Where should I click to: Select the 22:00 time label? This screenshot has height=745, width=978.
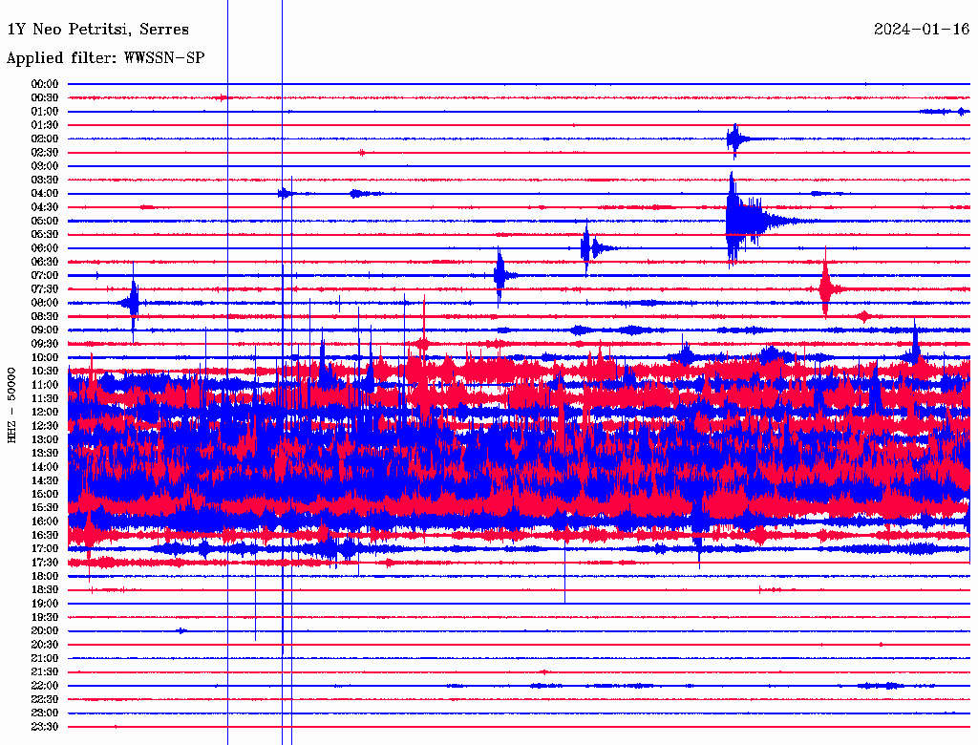[45, 685]
